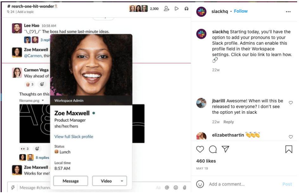Viewport: 299px width, 196px height.
Task: Click Reply under jbarilll's comment
Action: (x=228, y=122)
